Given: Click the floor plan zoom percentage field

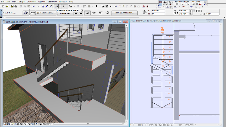Looking at the screenshot, I should [x=140, y=125].
